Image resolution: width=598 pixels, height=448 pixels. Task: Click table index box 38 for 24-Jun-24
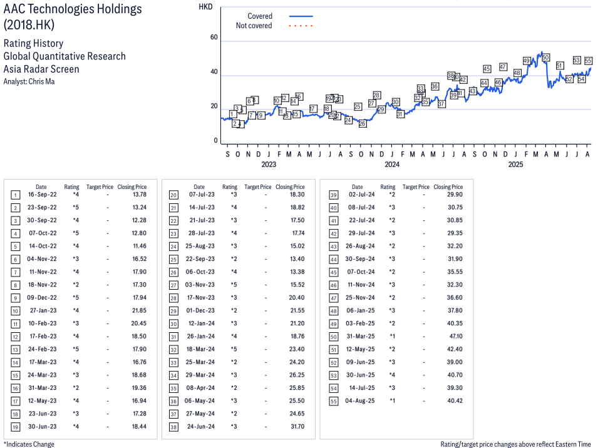(x=173, y=427)
